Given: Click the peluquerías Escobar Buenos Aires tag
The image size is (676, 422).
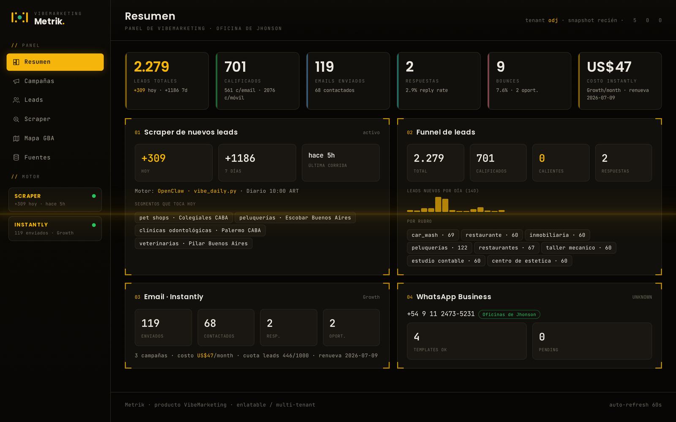Looking at the screenshot, I should (x=295, y=218).
